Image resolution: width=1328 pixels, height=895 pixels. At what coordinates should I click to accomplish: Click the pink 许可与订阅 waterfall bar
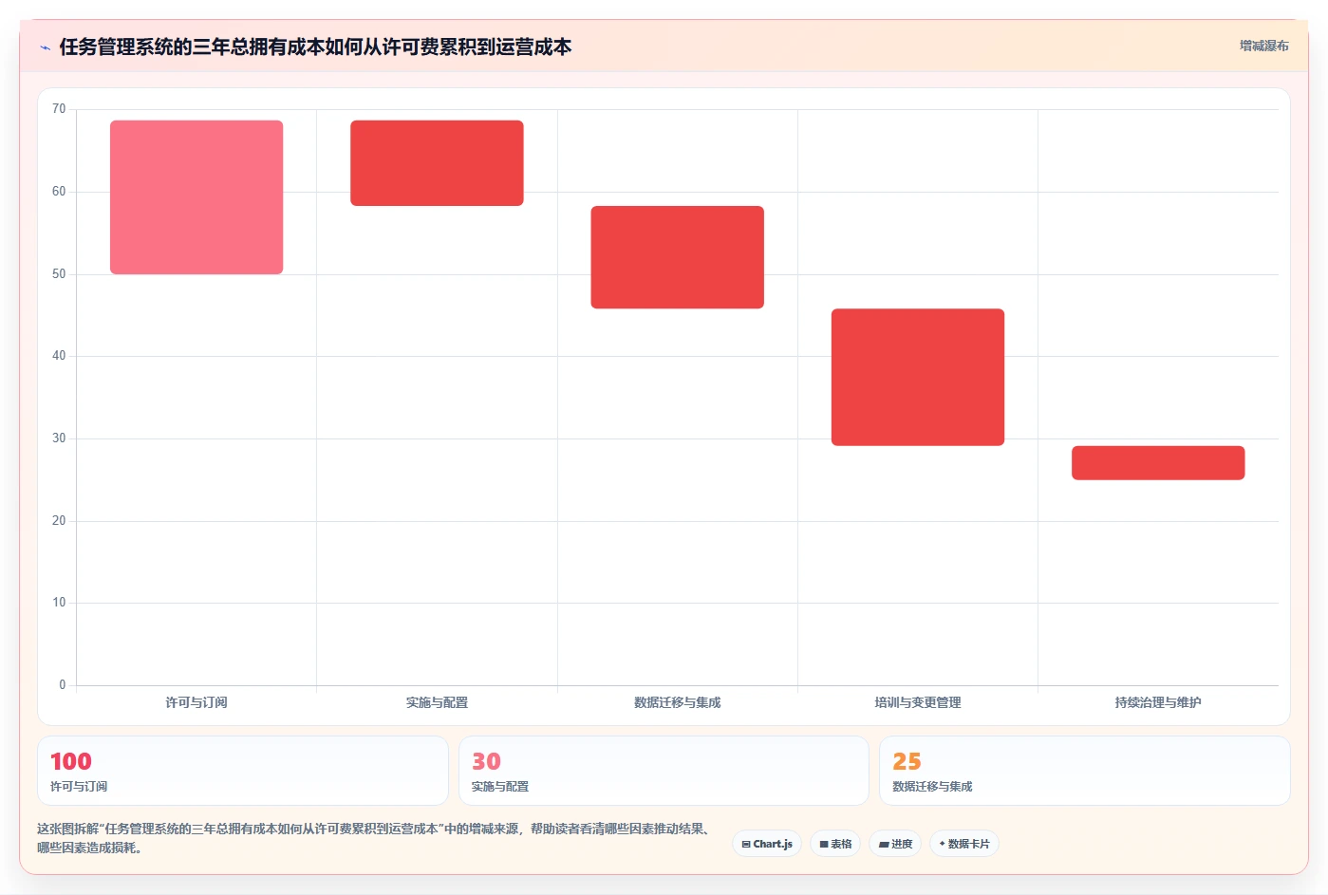(x=196, y=197)
